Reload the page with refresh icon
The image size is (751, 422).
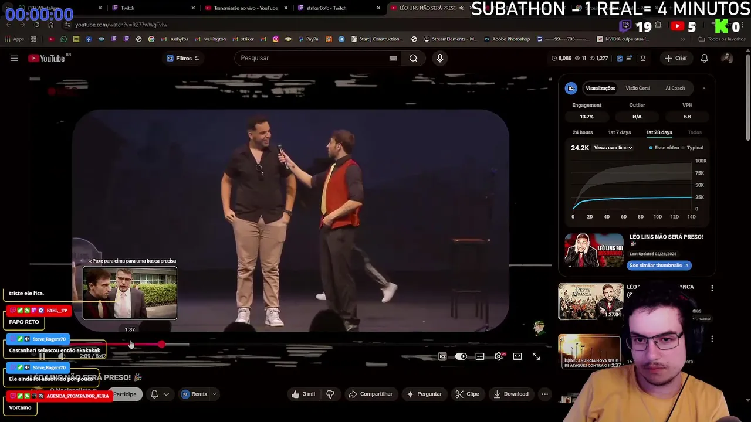(x=36, y=25)
